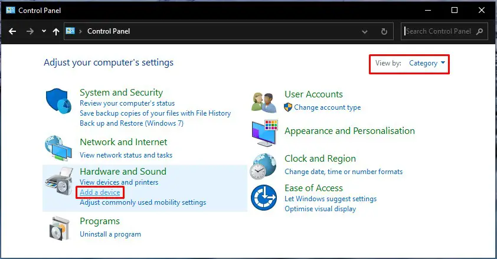
Task: Click the System and Security shield icon
Action: pyautogui.click(x=58, y=101)
